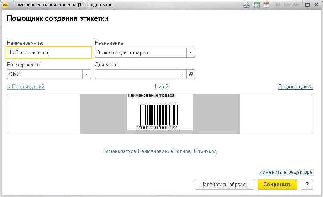Go to Следующий template link
Viewport: 323px width, 197px height.
tap(295, 86)
